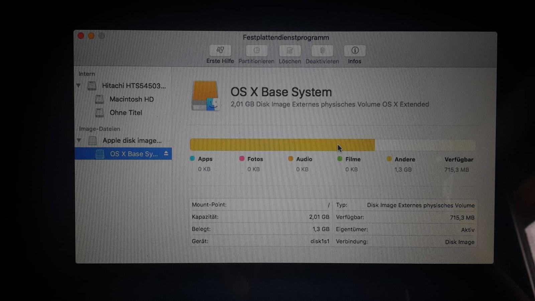This screenshot has height=301, width=535.
Task: Click the large OS X Base System disk icon
Action: pos(205,96)
